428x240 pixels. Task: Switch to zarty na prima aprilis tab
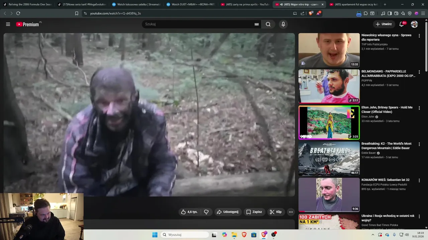point(245,4)
